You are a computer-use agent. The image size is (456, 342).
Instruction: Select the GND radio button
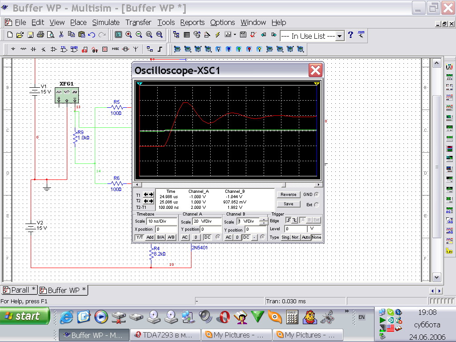pyautogui.click(x=317, y=195)
